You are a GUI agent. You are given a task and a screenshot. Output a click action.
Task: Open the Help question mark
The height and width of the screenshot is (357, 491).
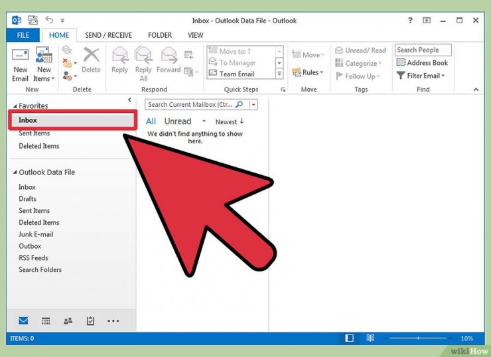[410, 21]
